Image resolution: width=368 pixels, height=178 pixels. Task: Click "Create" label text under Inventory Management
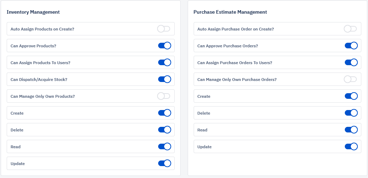point(17,113)
